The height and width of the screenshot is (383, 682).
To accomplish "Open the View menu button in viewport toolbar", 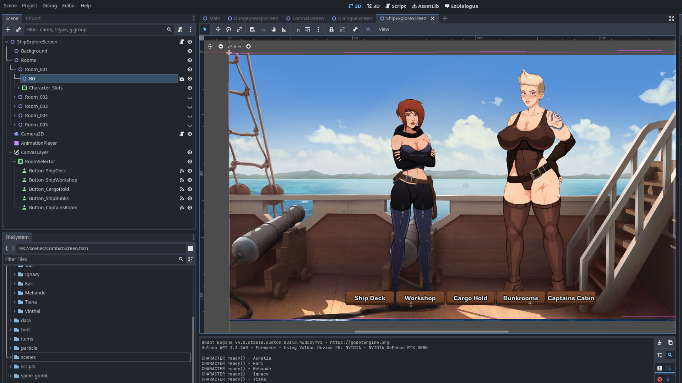I will pos(384,29).
